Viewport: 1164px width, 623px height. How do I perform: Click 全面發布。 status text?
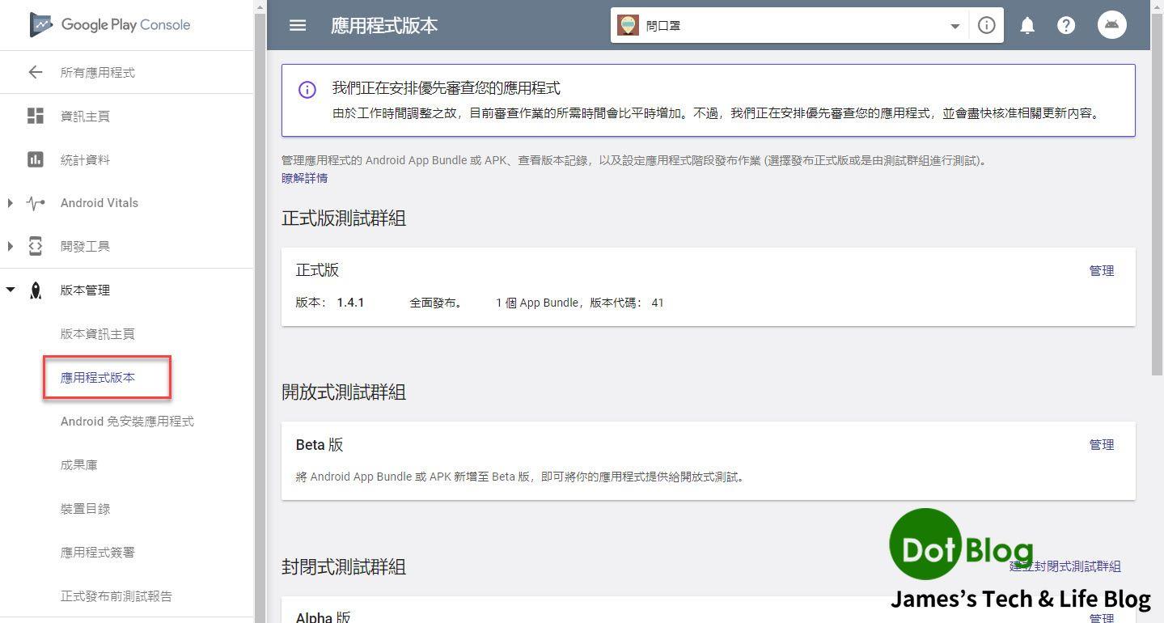436,303
